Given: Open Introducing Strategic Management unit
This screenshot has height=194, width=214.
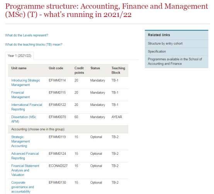Looking at the screenshot, I should click(25, 83).
